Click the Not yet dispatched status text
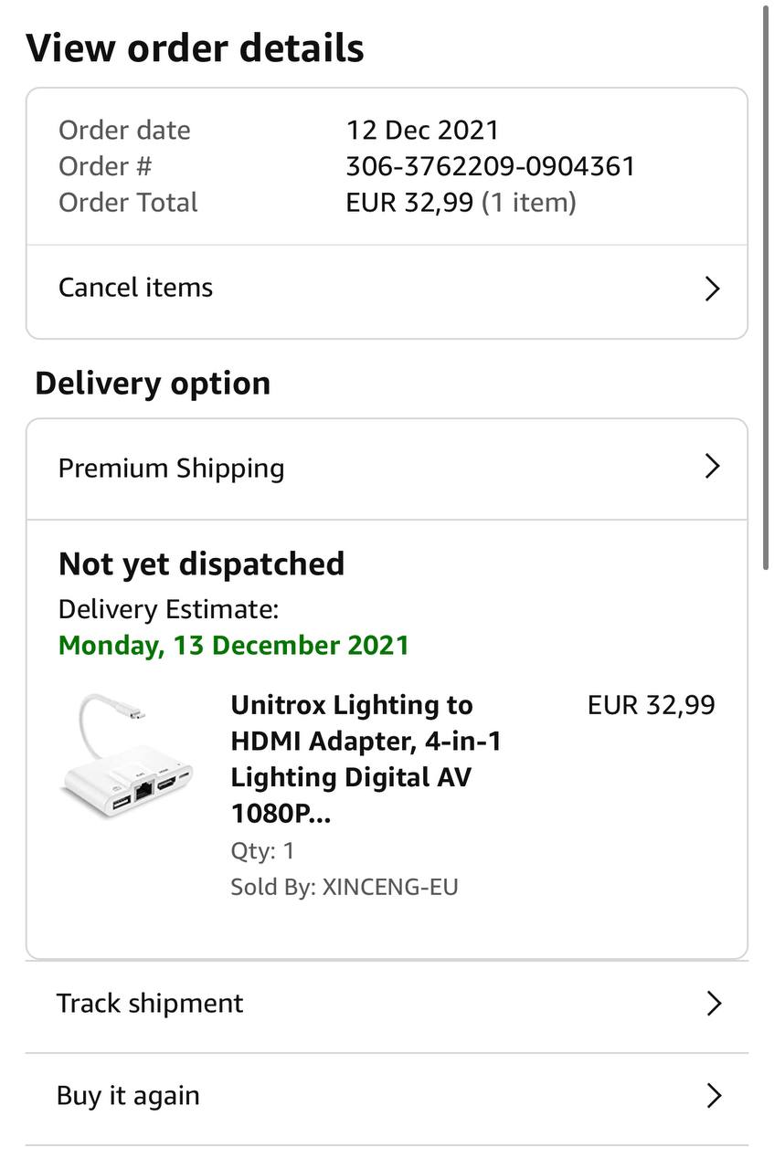Viewport: 774px width, 1169px height. [201, 564]
